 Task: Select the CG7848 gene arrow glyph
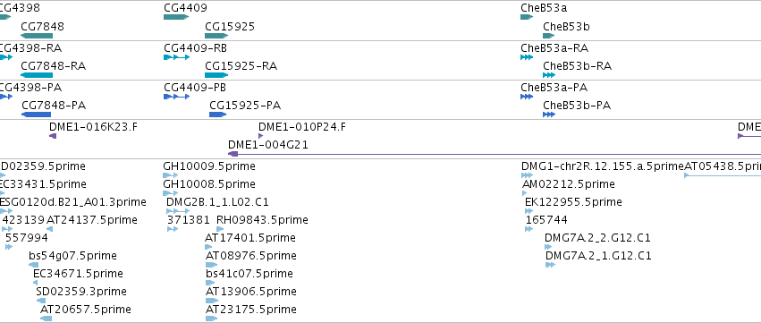[x=37, y=36]
